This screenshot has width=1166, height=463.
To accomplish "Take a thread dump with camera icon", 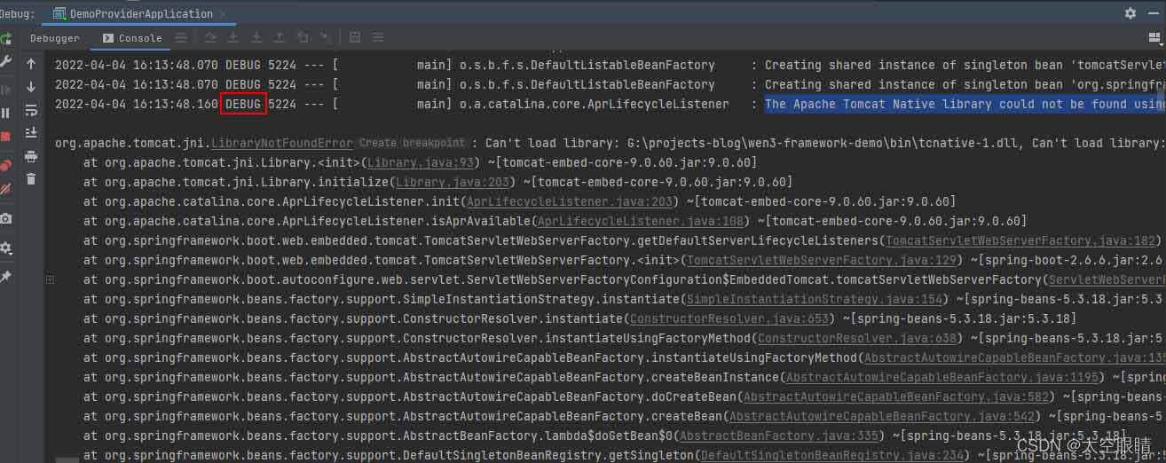I will 5,218.
